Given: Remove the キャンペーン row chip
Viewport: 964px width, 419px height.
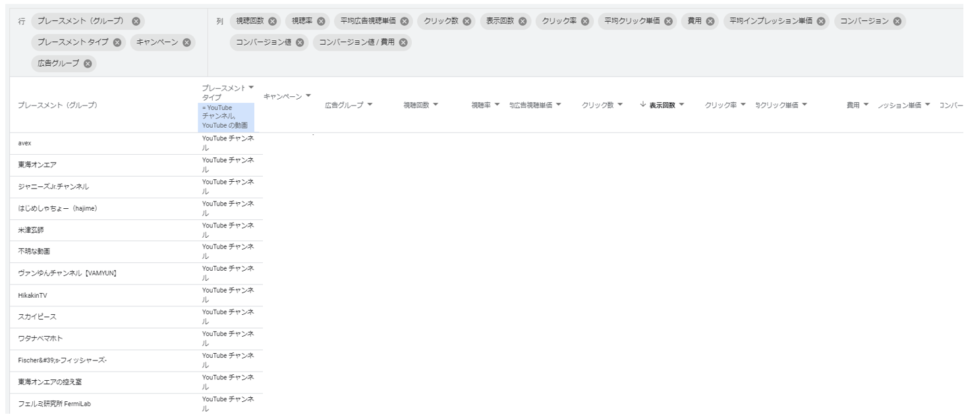Looking at the screenshot, I should point(187,43).
